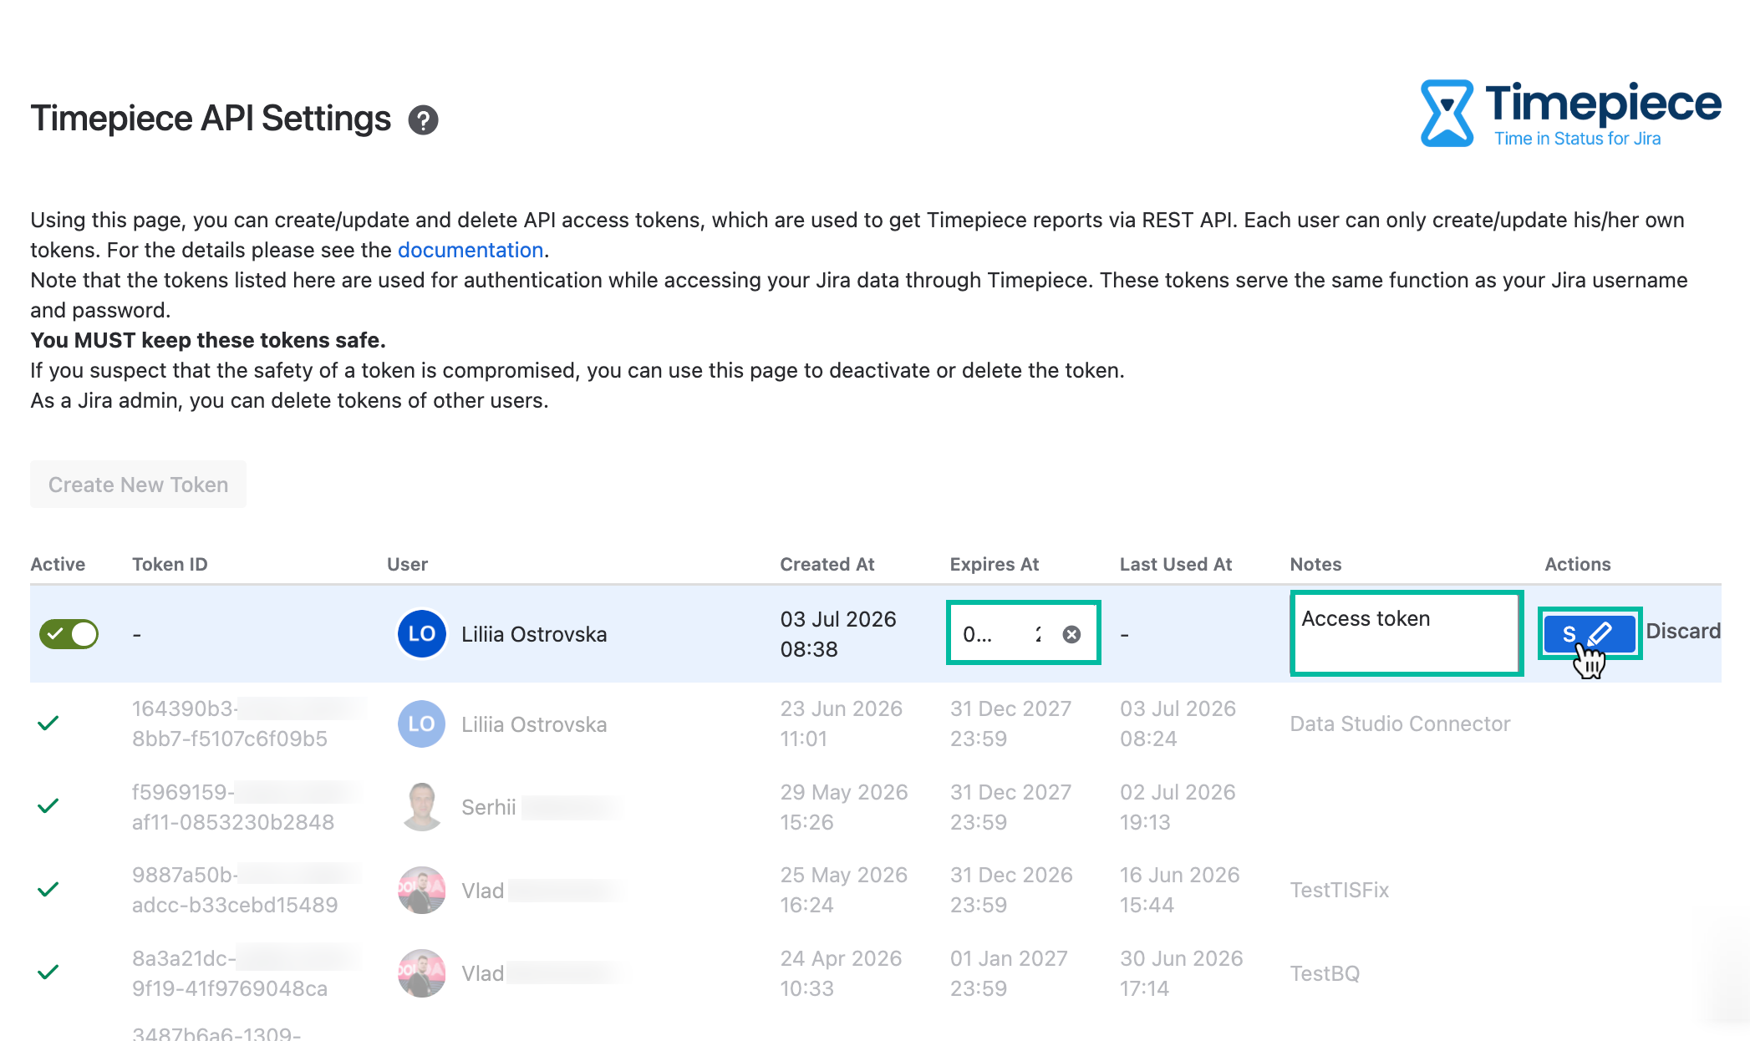Click last used 02 Jul 2026 19:13
The height and width of the screenshot is (1041, 1750).
(x=1178, y=807)
